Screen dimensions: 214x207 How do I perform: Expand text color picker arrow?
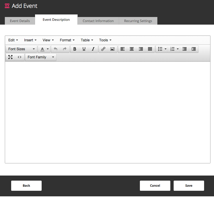click(x=48, y=49)
